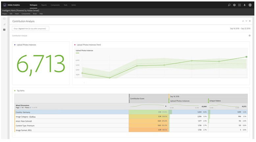Open the components icon in left rail
The width and height of the screenshot is (256, 142).
tap(4, 30)
